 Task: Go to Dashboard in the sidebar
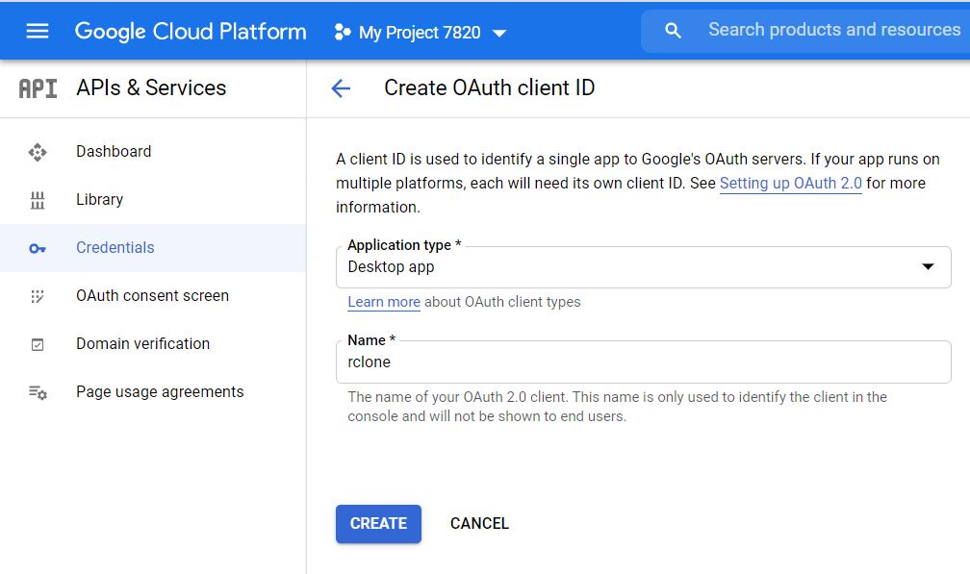pyautogui.click(x=114, y=152)
